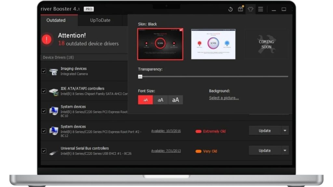Screen dimensions: 333x187
Task: Click the restore/history icon in title bar
Action: 231,9
